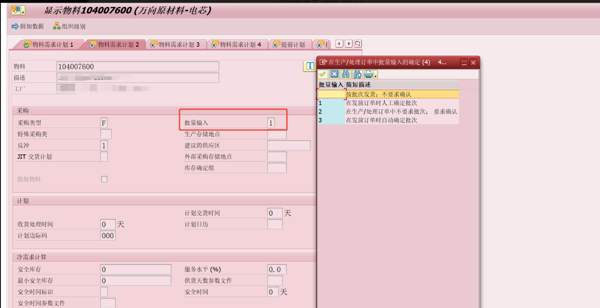
Task: Click the 安全时间标识 field
Action: (104, 292)
